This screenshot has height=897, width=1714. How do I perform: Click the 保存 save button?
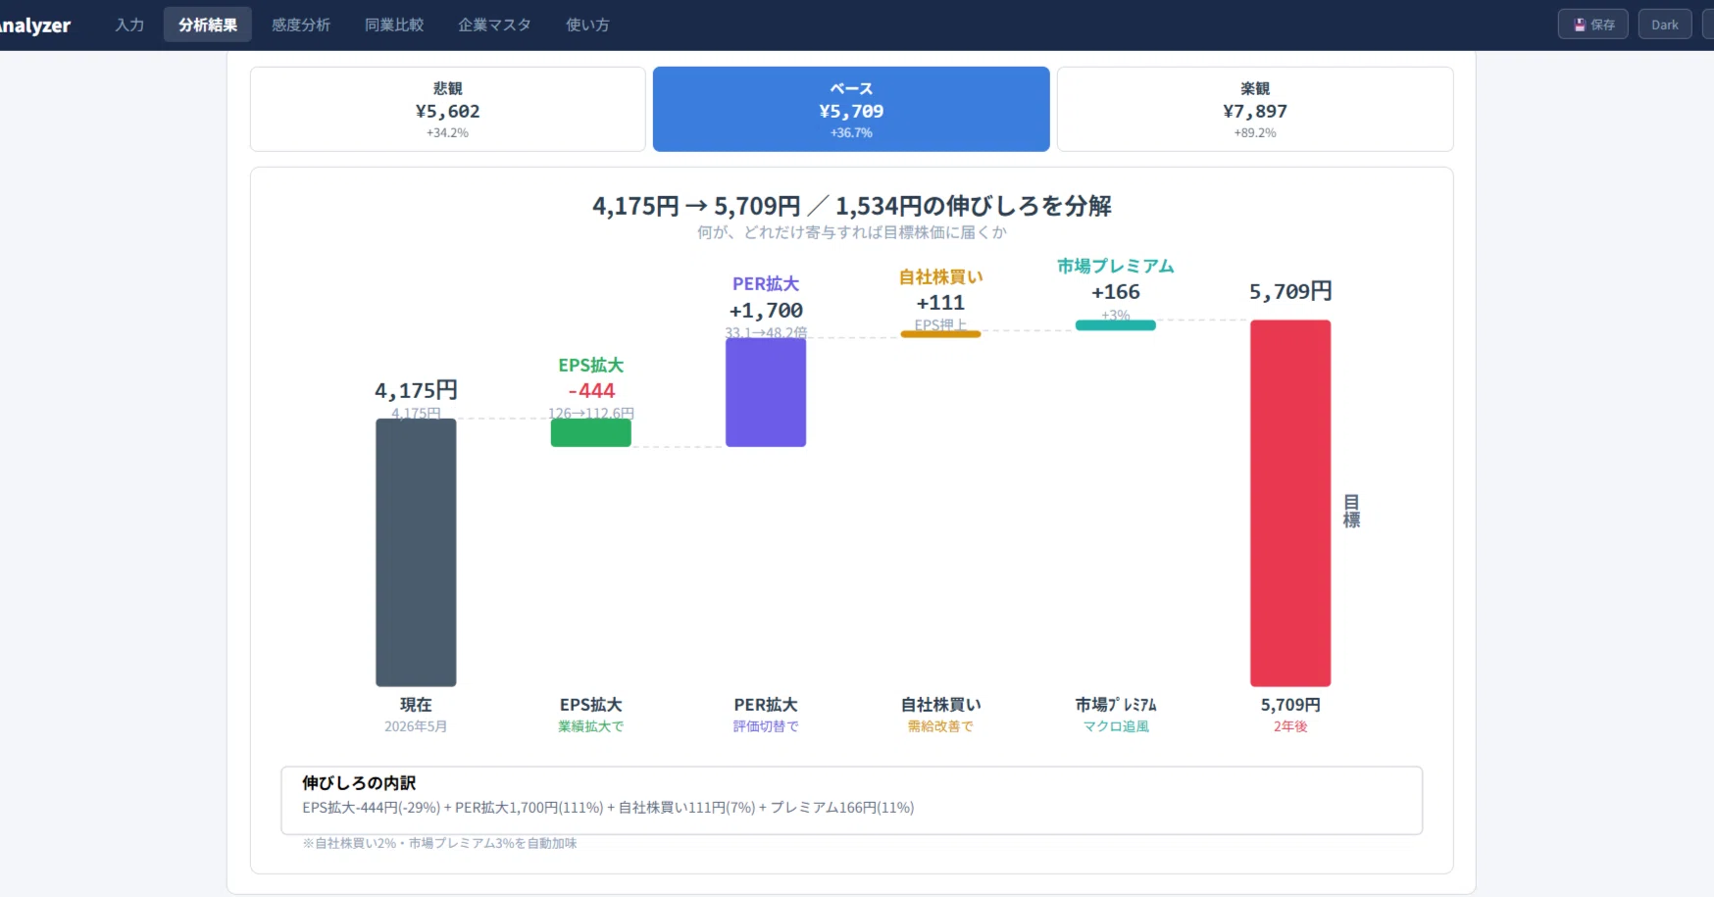[x=1593, y=25]
